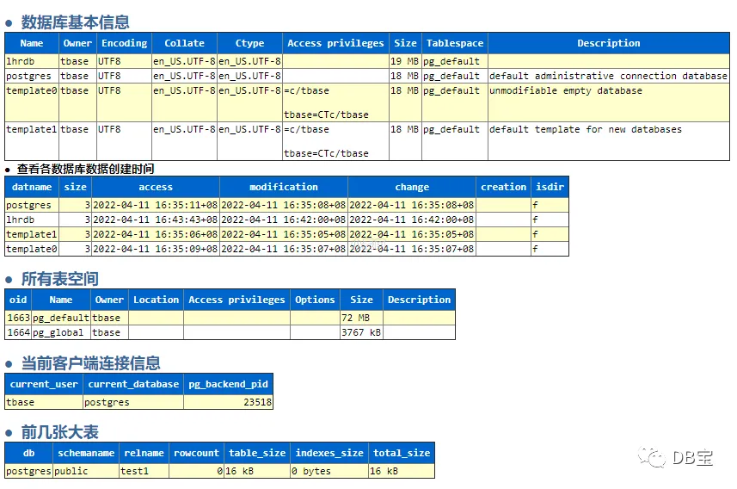Click the '0 bytes' indexes size cell
Image resolution: width=737 pixels, height=489 pixels.
[329, 471]
